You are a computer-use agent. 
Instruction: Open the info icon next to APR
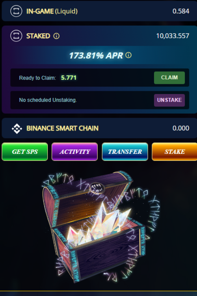pyautogui.click(x=128, y=55)
